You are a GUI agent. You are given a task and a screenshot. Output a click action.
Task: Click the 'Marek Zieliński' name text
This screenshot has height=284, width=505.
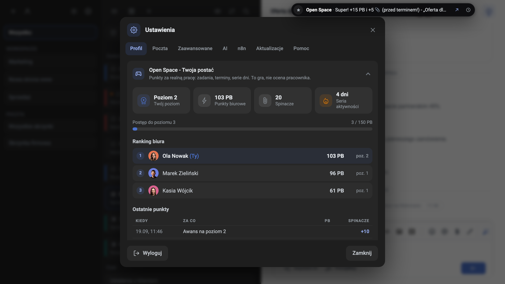pos(180,173)
